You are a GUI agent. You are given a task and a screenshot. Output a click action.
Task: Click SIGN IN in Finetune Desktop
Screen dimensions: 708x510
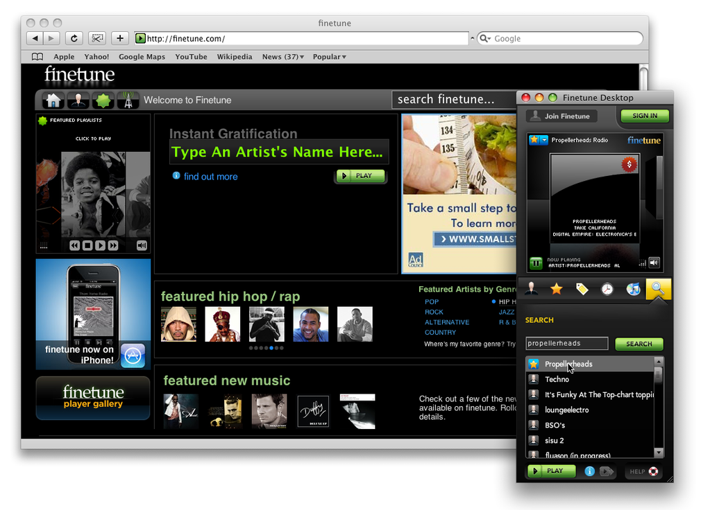click(645, 116)
